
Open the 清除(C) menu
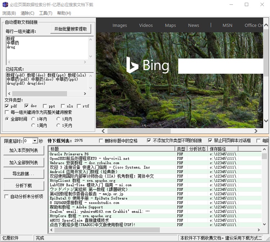point(27,13)
